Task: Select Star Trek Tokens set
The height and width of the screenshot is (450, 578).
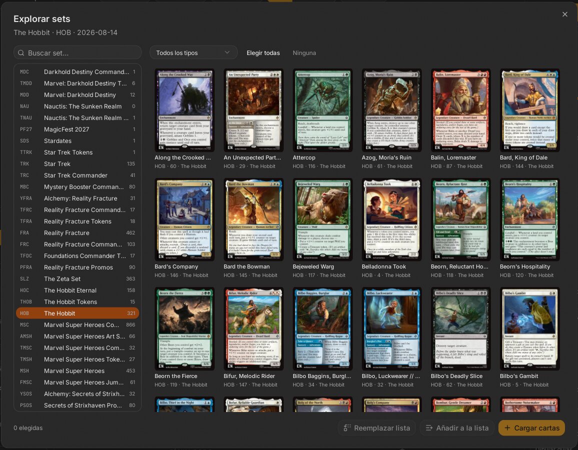Action: tap(78, 152)
